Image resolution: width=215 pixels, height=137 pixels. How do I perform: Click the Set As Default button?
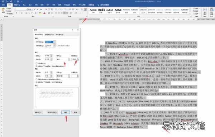(52, 112)
